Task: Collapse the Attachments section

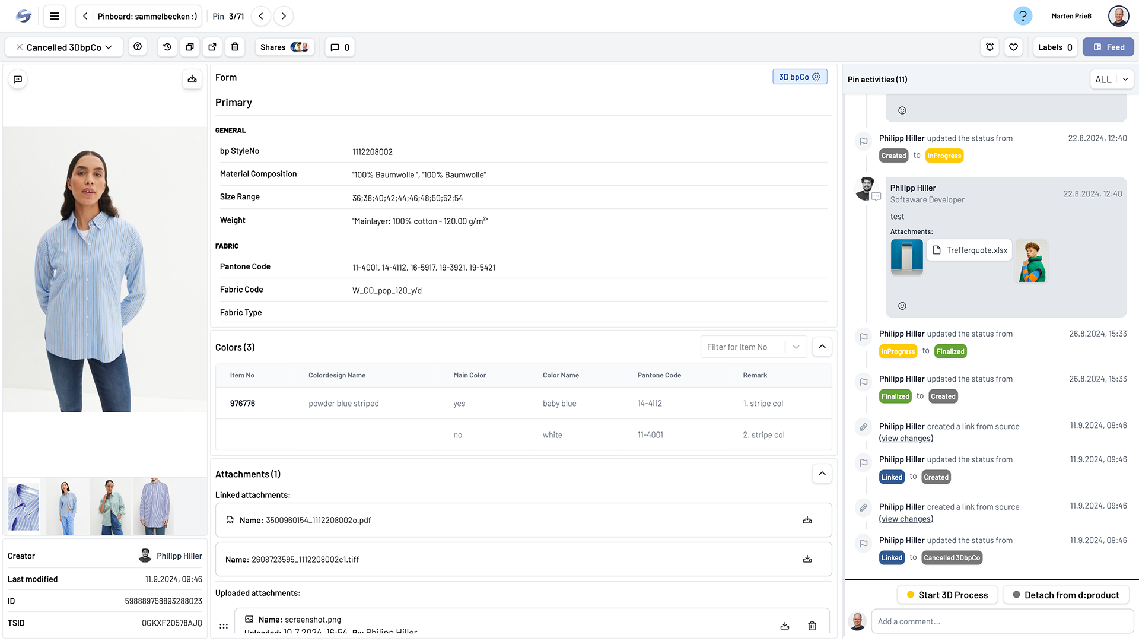Action: pos(822,474)
